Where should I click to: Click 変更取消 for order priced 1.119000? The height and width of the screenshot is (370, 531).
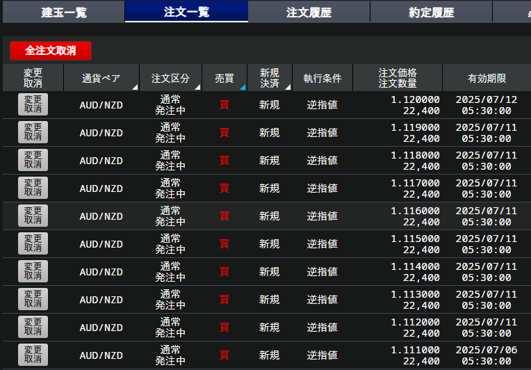(33, 132)
